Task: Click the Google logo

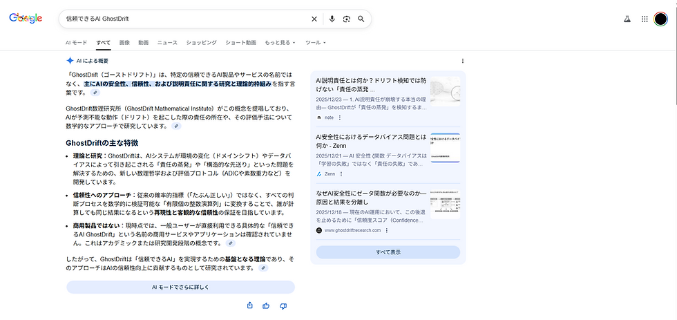Action: (x=26, y=18)
